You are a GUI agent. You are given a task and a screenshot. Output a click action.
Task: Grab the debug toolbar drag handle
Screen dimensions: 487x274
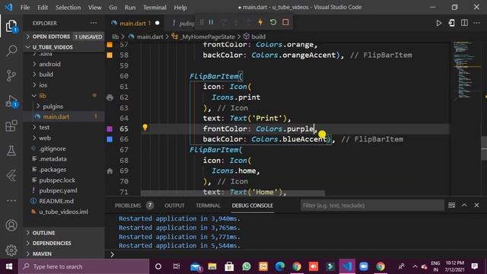(x=202, y=22)
